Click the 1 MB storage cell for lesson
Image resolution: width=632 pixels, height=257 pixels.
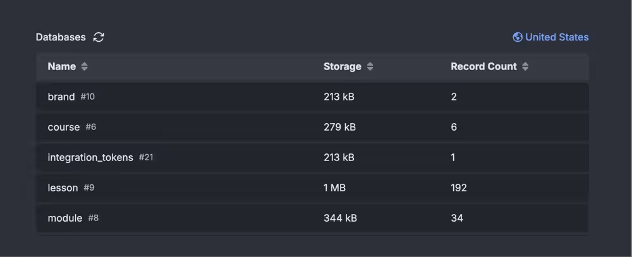334,188
